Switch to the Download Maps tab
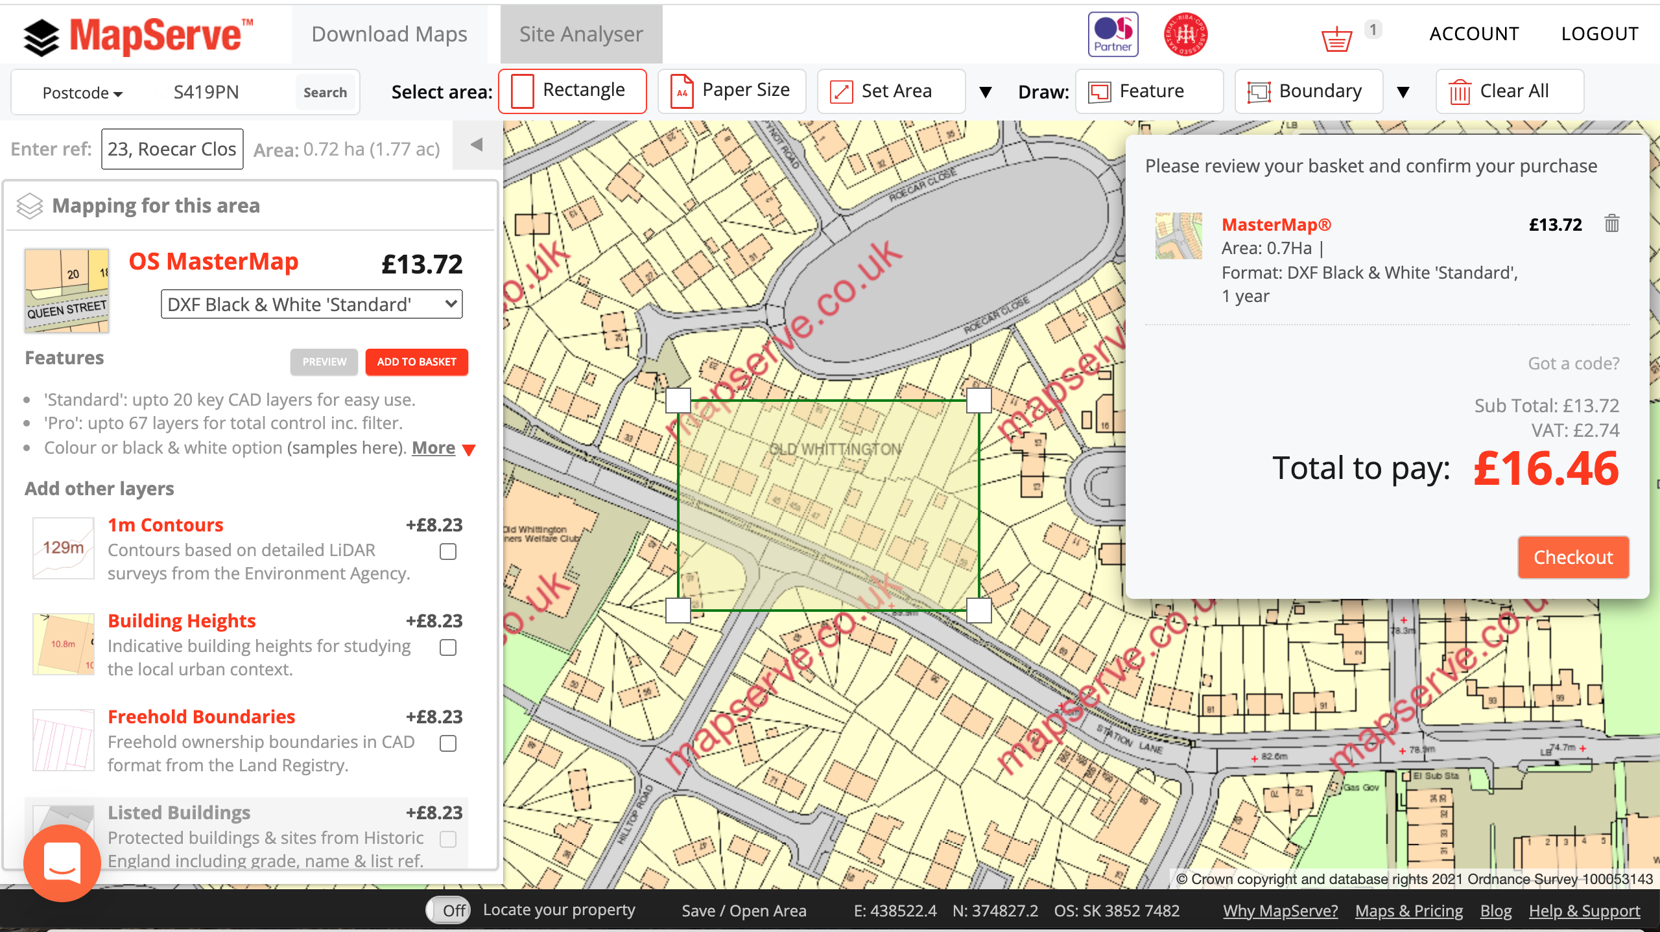 388,33
